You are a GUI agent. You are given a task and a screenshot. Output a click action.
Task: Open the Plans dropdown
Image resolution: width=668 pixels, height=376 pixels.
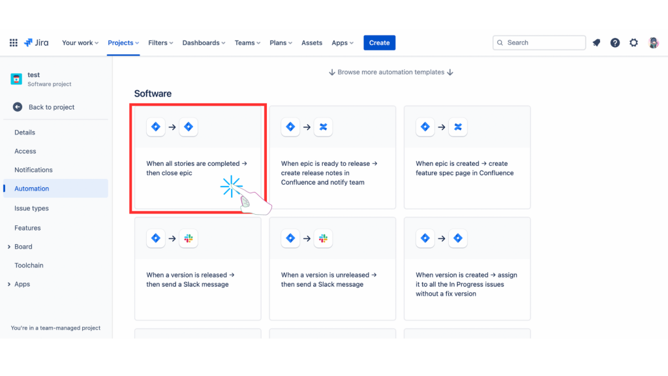281,42
